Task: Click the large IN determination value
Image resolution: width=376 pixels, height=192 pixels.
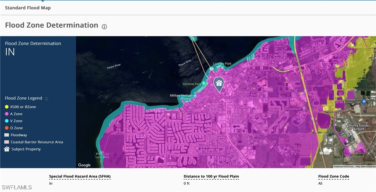Action: click(x=10, y=52)
